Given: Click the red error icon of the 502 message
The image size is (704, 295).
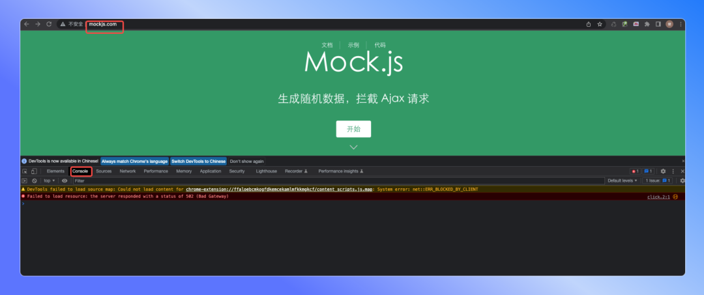Looking at the screenshot, I should pyautogui.click(x=23, y=196).
